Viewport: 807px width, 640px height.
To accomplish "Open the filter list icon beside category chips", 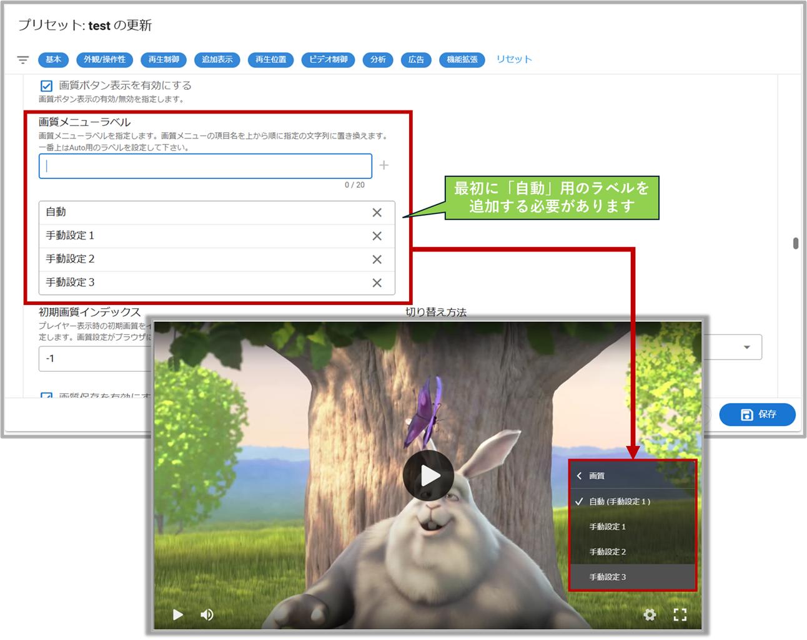I will coord(23,60).
